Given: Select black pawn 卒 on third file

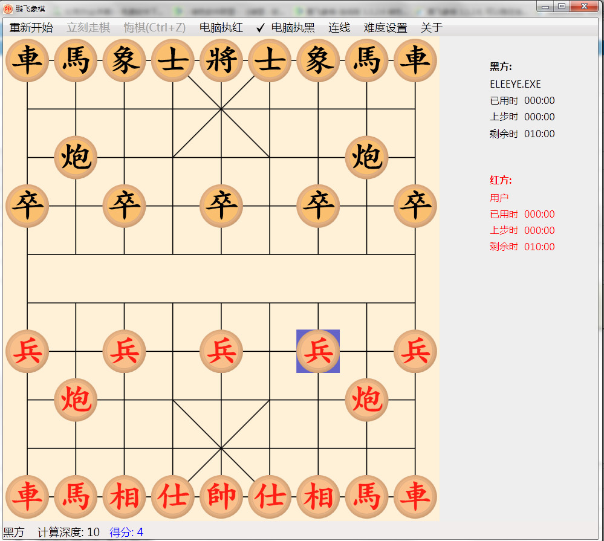Looking at the screenshot, I should 124,206.
